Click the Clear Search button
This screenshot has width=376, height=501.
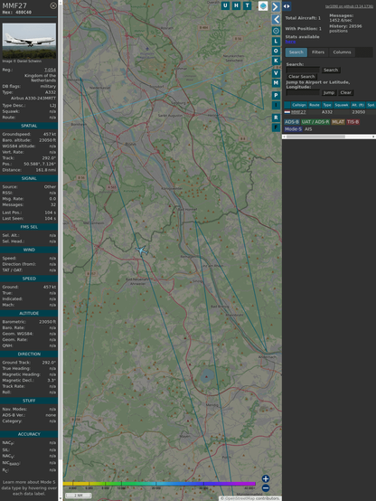[x=302, y=76]
